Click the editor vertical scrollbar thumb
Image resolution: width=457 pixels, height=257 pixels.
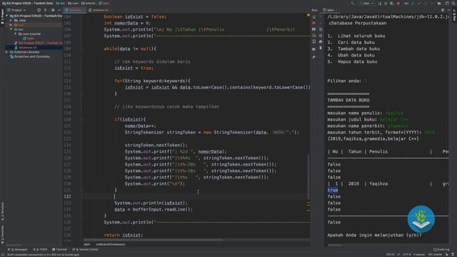[308, 176]
